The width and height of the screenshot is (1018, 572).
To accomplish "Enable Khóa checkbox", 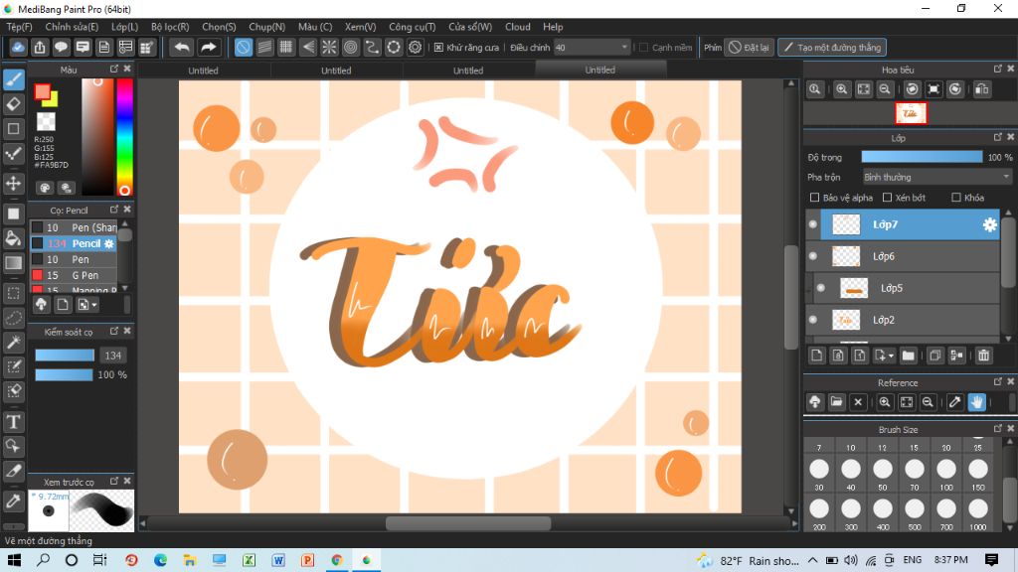I will click(955, 198).
